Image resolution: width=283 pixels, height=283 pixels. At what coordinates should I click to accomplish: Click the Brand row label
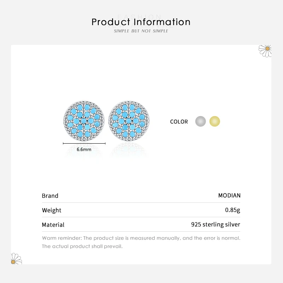(50, 196)
